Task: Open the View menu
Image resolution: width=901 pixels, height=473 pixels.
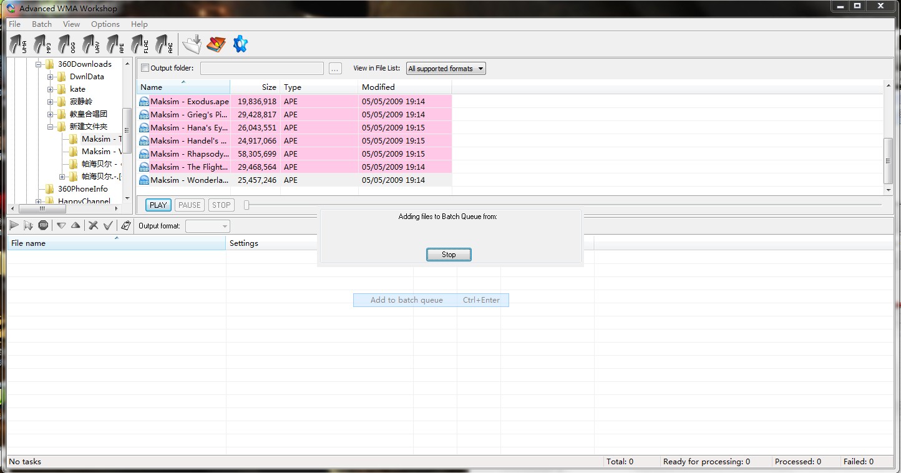Action: (x=71, y=24)
